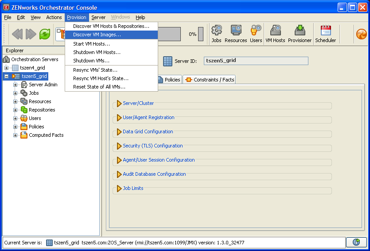This screenshot has width=370, height=251.
Task: Select Discover VM Images menu entry
Action: coord(111,35)
